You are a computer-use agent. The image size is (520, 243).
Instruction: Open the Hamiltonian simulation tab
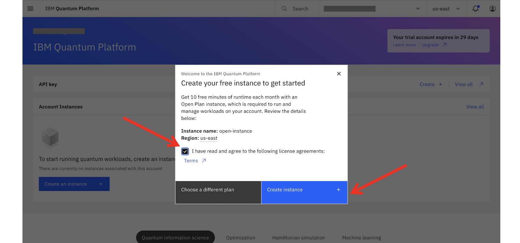click(298, 237)
